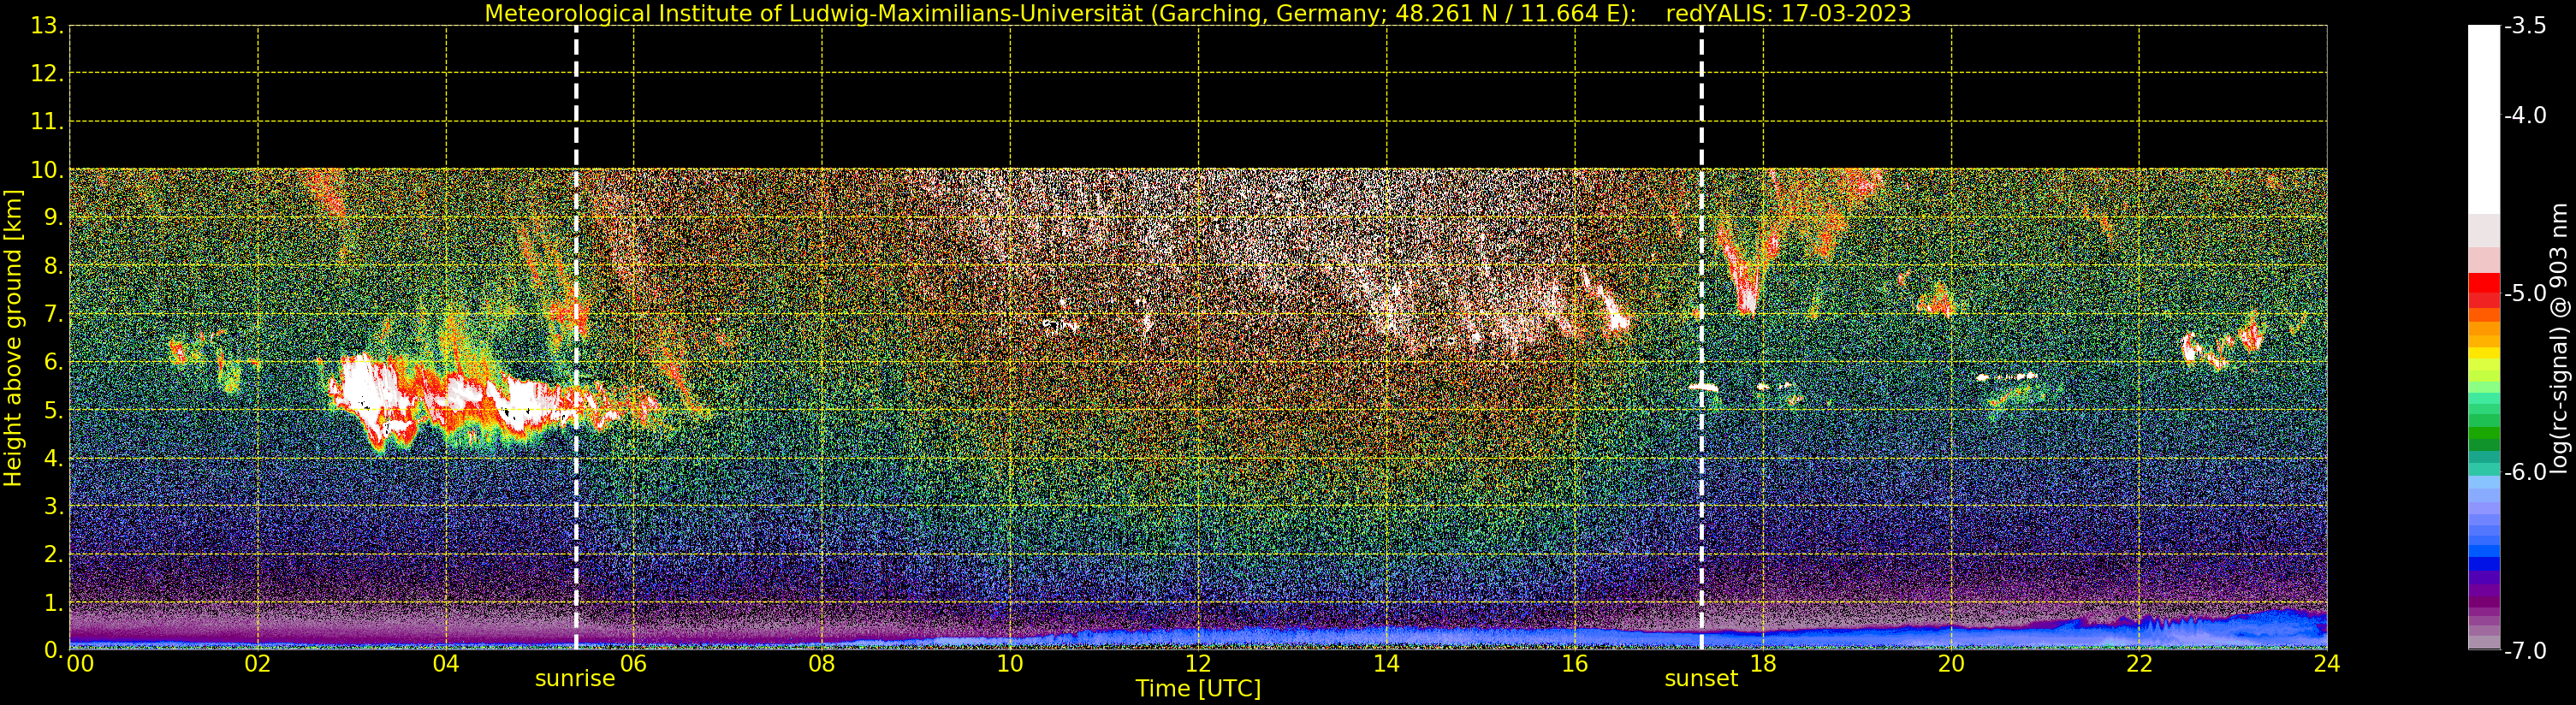This screenshot has height=705, width=2576.
Task: Click the '12' tick on the time axis
Action: pyautogui.click(x=1198, y=664)
